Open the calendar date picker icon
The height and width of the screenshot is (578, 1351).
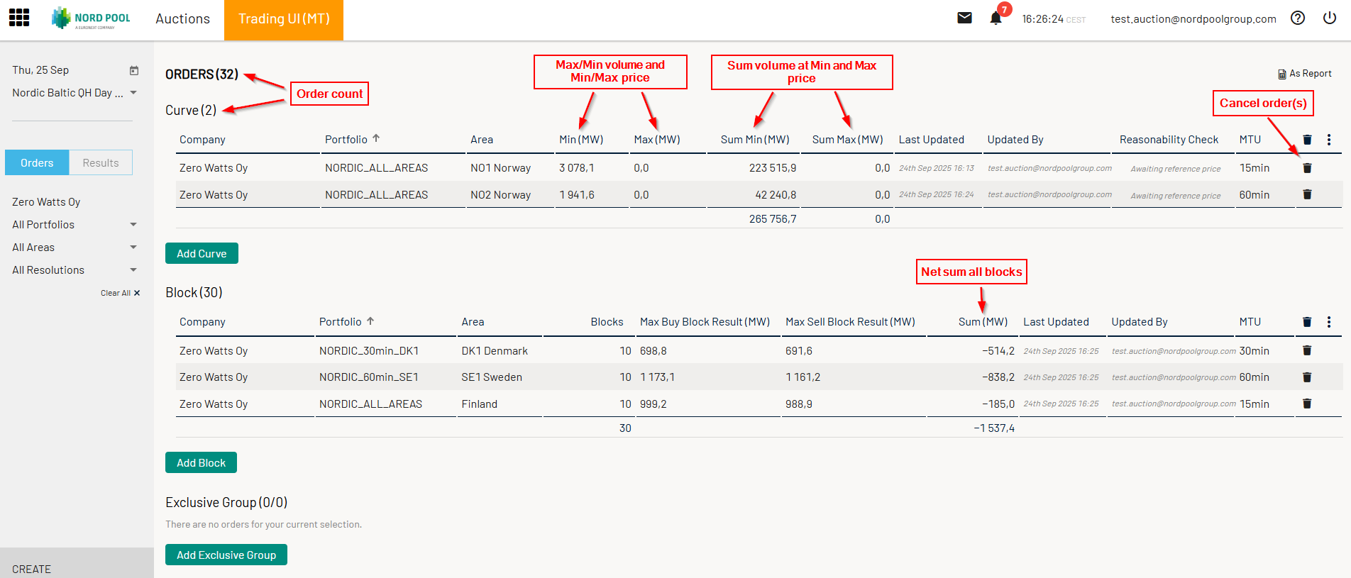134,70
